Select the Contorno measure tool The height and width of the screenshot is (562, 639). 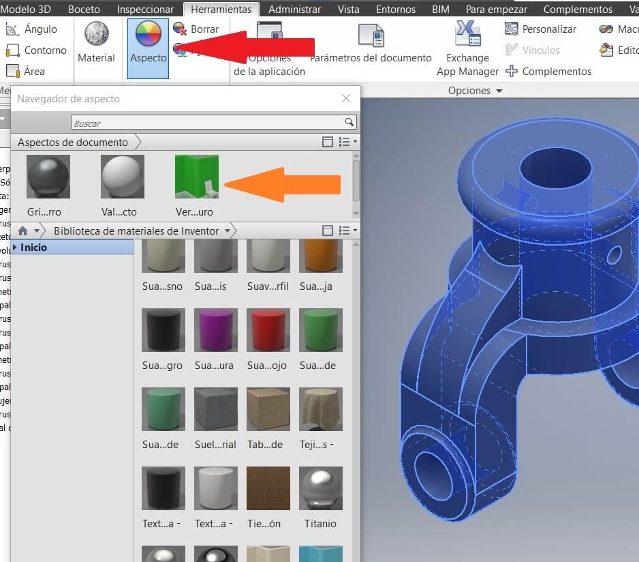(x=36, y=50)
